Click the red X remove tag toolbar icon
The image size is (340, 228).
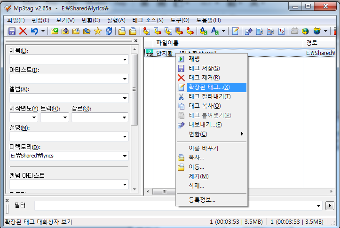[x=23, y=31]
